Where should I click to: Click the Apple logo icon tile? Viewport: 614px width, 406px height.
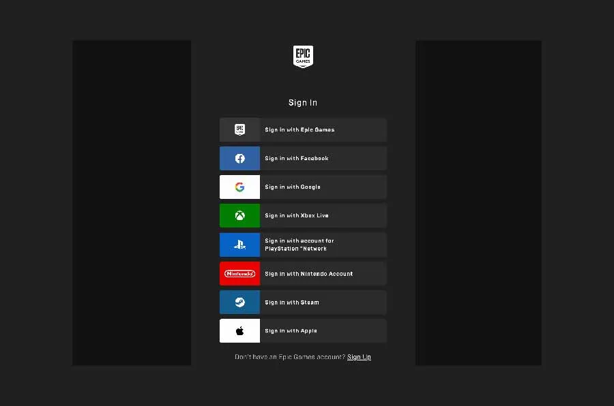[x=239, y=331]
